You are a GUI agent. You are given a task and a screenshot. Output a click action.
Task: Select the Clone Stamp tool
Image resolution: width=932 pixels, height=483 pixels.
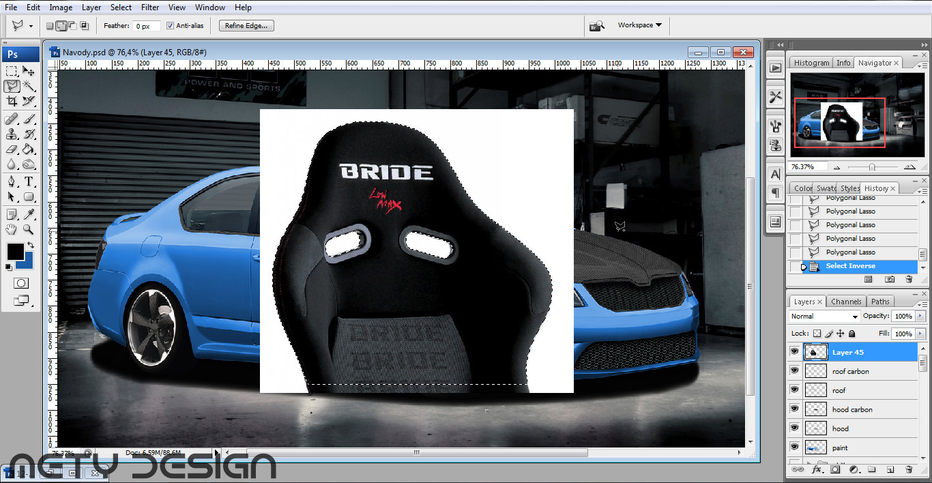(12, 134)
